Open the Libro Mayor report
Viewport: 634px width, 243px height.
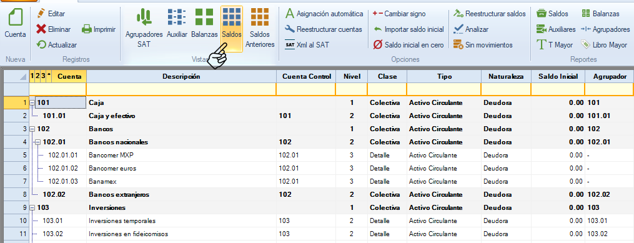604,45
